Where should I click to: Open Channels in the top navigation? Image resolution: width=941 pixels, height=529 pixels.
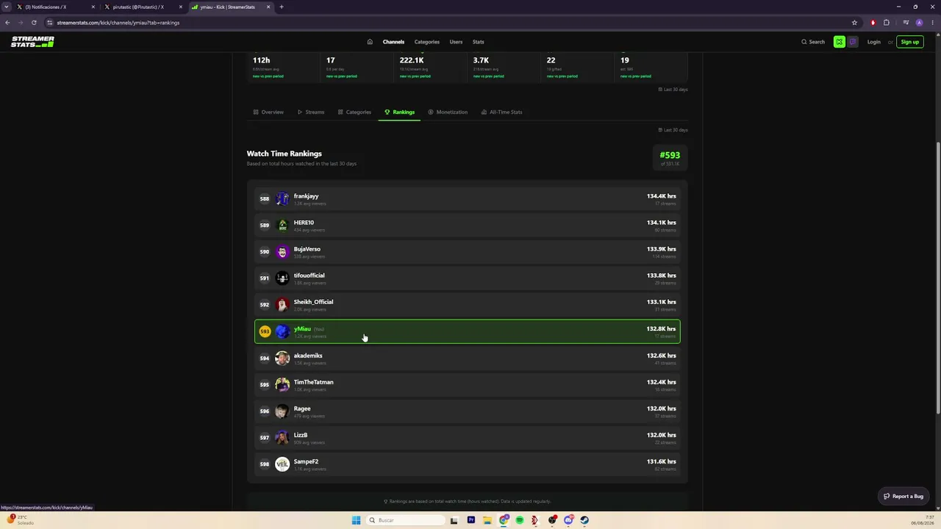click(393, 42)
